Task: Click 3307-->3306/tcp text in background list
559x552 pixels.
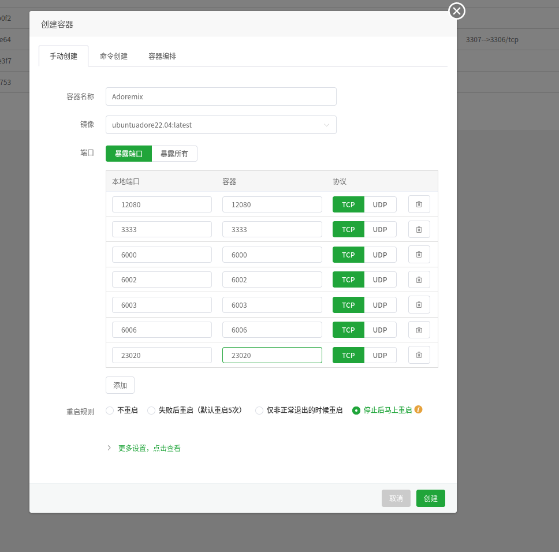Action: 492,40
